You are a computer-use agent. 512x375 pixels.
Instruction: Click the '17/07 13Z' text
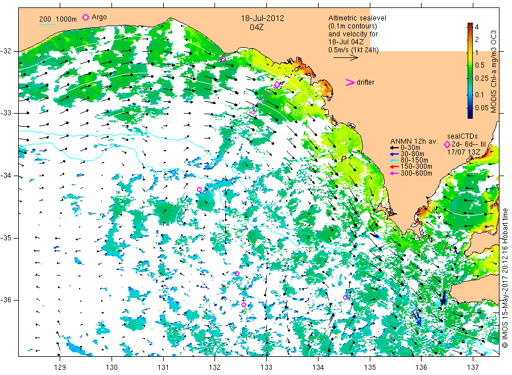[464, 152]
